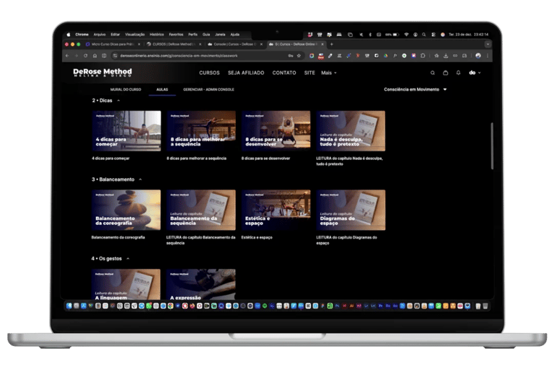
Task: Open the SEJA AFILIADO link
Action: (x=246, y=73)
